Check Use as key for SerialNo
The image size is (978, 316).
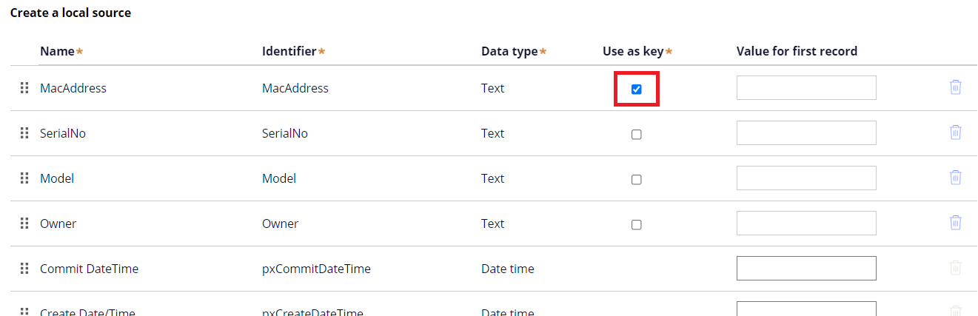(x=636, y=135)
